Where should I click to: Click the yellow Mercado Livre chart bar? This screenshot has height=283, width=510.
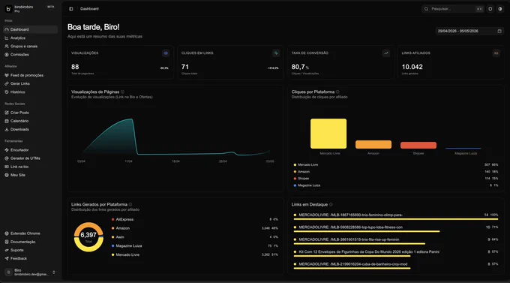pyautogui.click(x=328, y=134)
